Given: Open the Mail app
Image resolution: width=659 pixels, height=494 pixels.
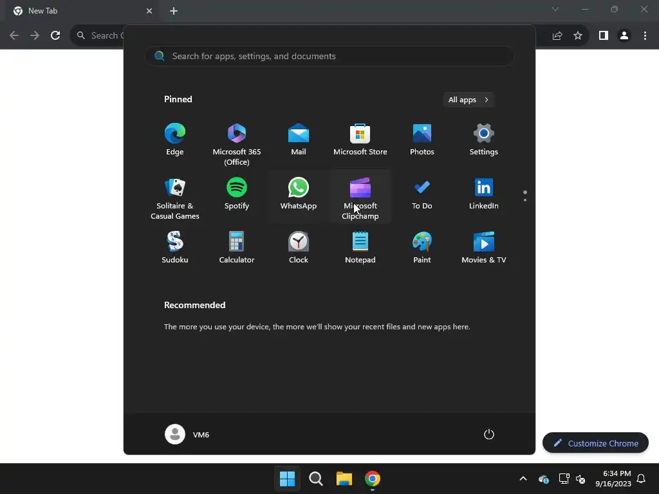Looking at the screenshot, I should (299, 140).
